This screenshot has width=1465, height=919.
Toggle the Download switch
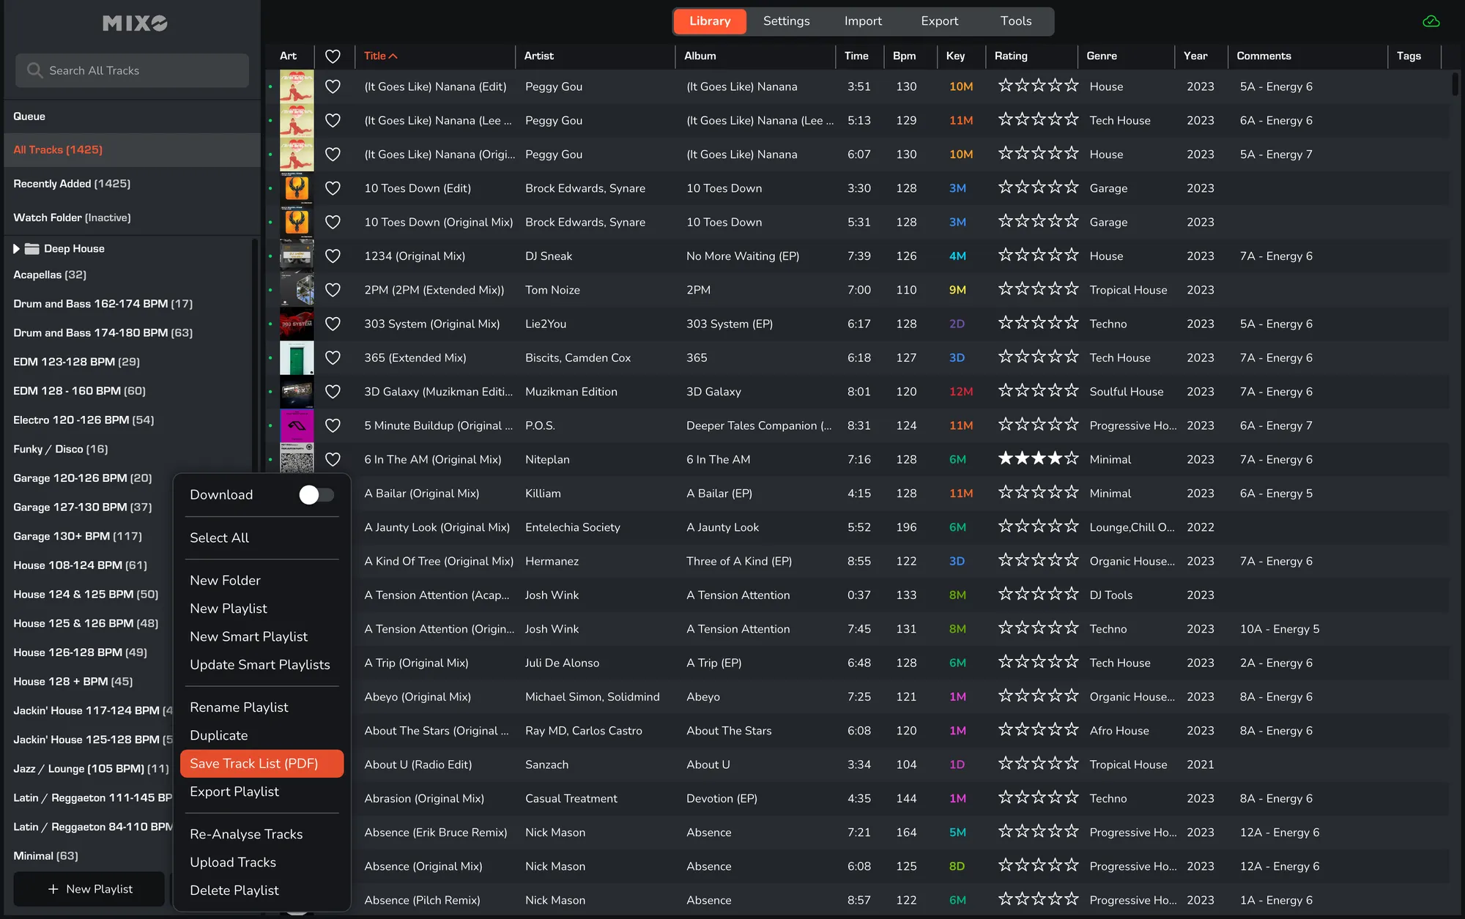(x=316, y=495)
